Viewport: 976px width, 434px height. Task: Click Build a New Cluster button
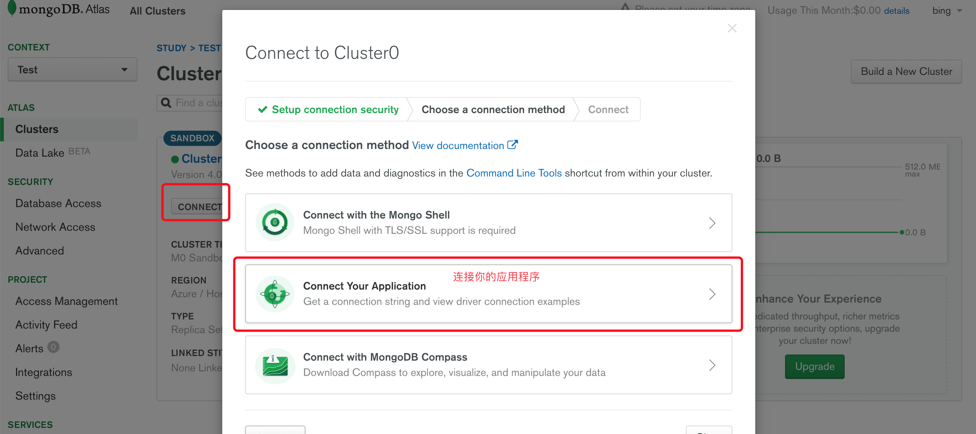pos(907,71)
